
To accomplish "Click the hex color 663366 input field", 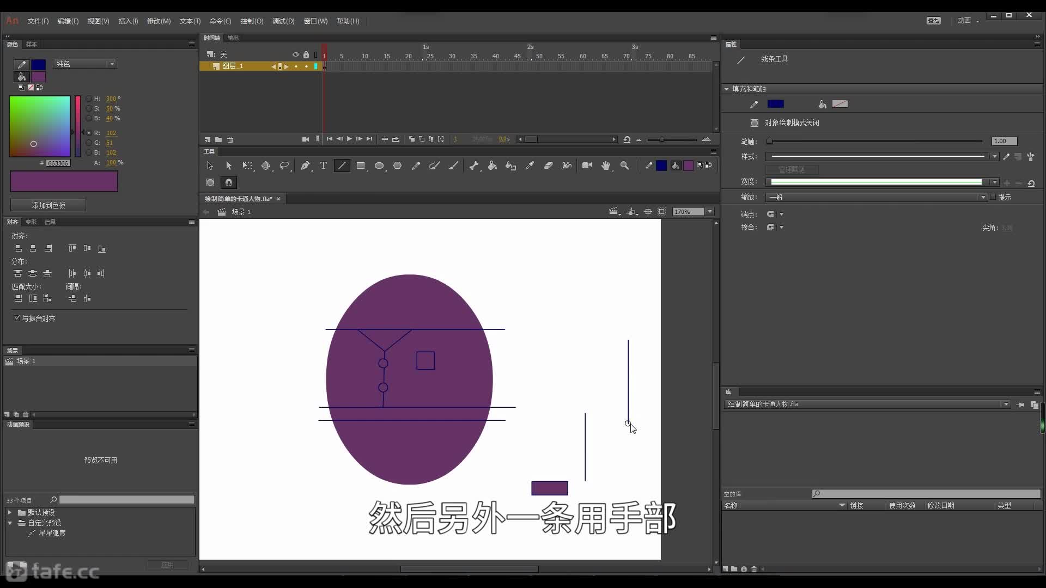I will pyautogui.click(x=58, y=163).
